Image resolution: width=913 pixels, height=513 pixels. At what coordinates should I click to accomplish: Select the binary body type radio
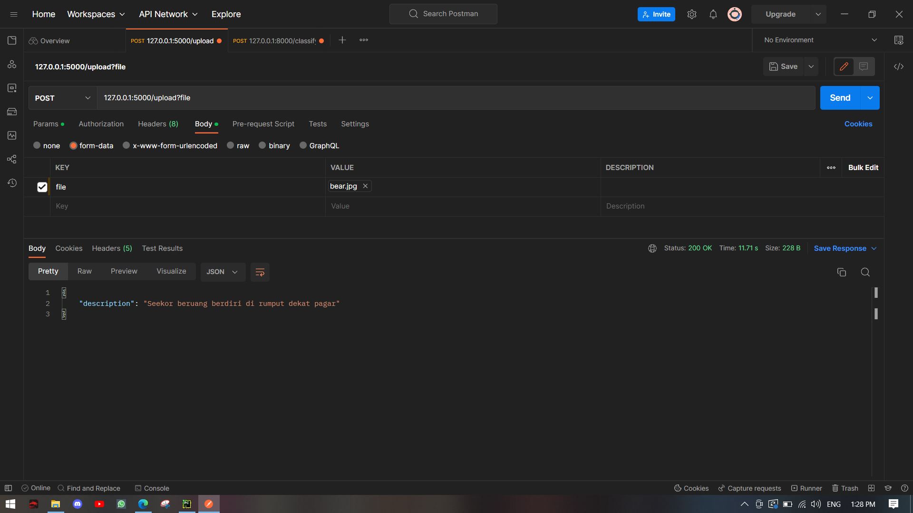(x=262, y=146)
